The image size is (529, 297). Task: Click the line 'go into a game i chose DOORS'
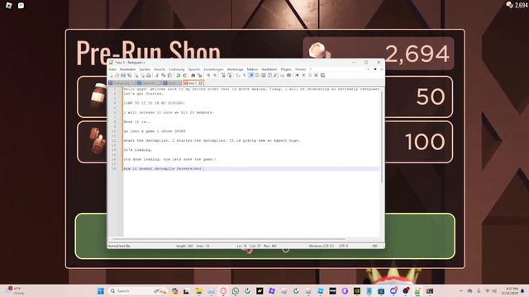click(x=155, y=131)
